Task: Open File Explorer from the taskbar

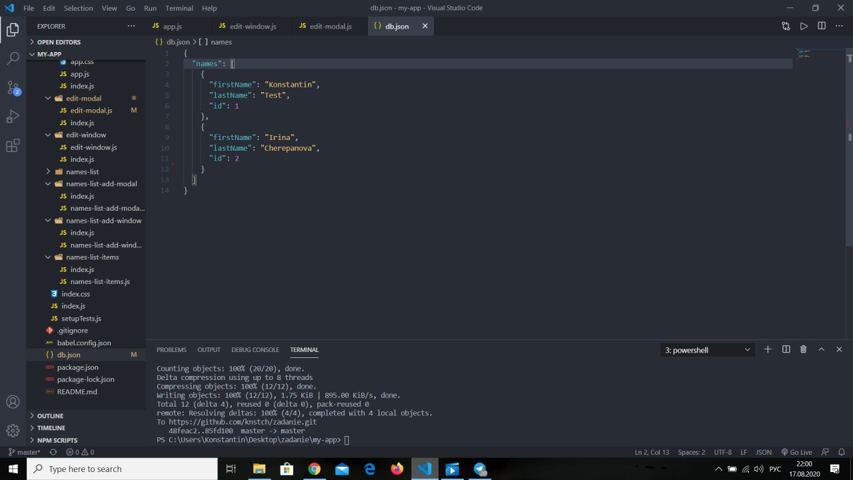Action: [259, 469]
